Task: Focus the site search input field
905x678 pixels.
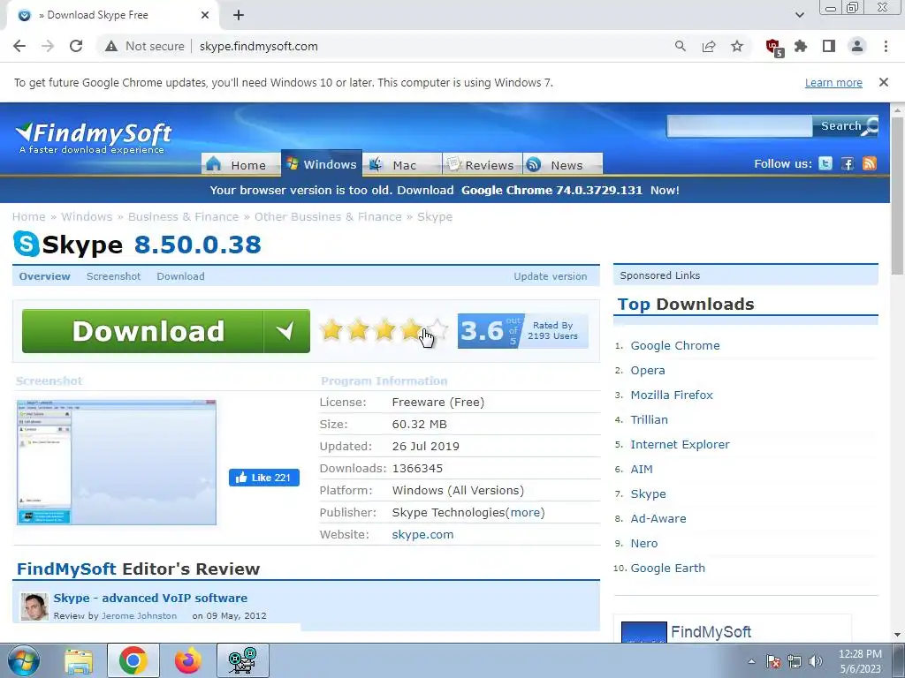Action: pos(740,125)
